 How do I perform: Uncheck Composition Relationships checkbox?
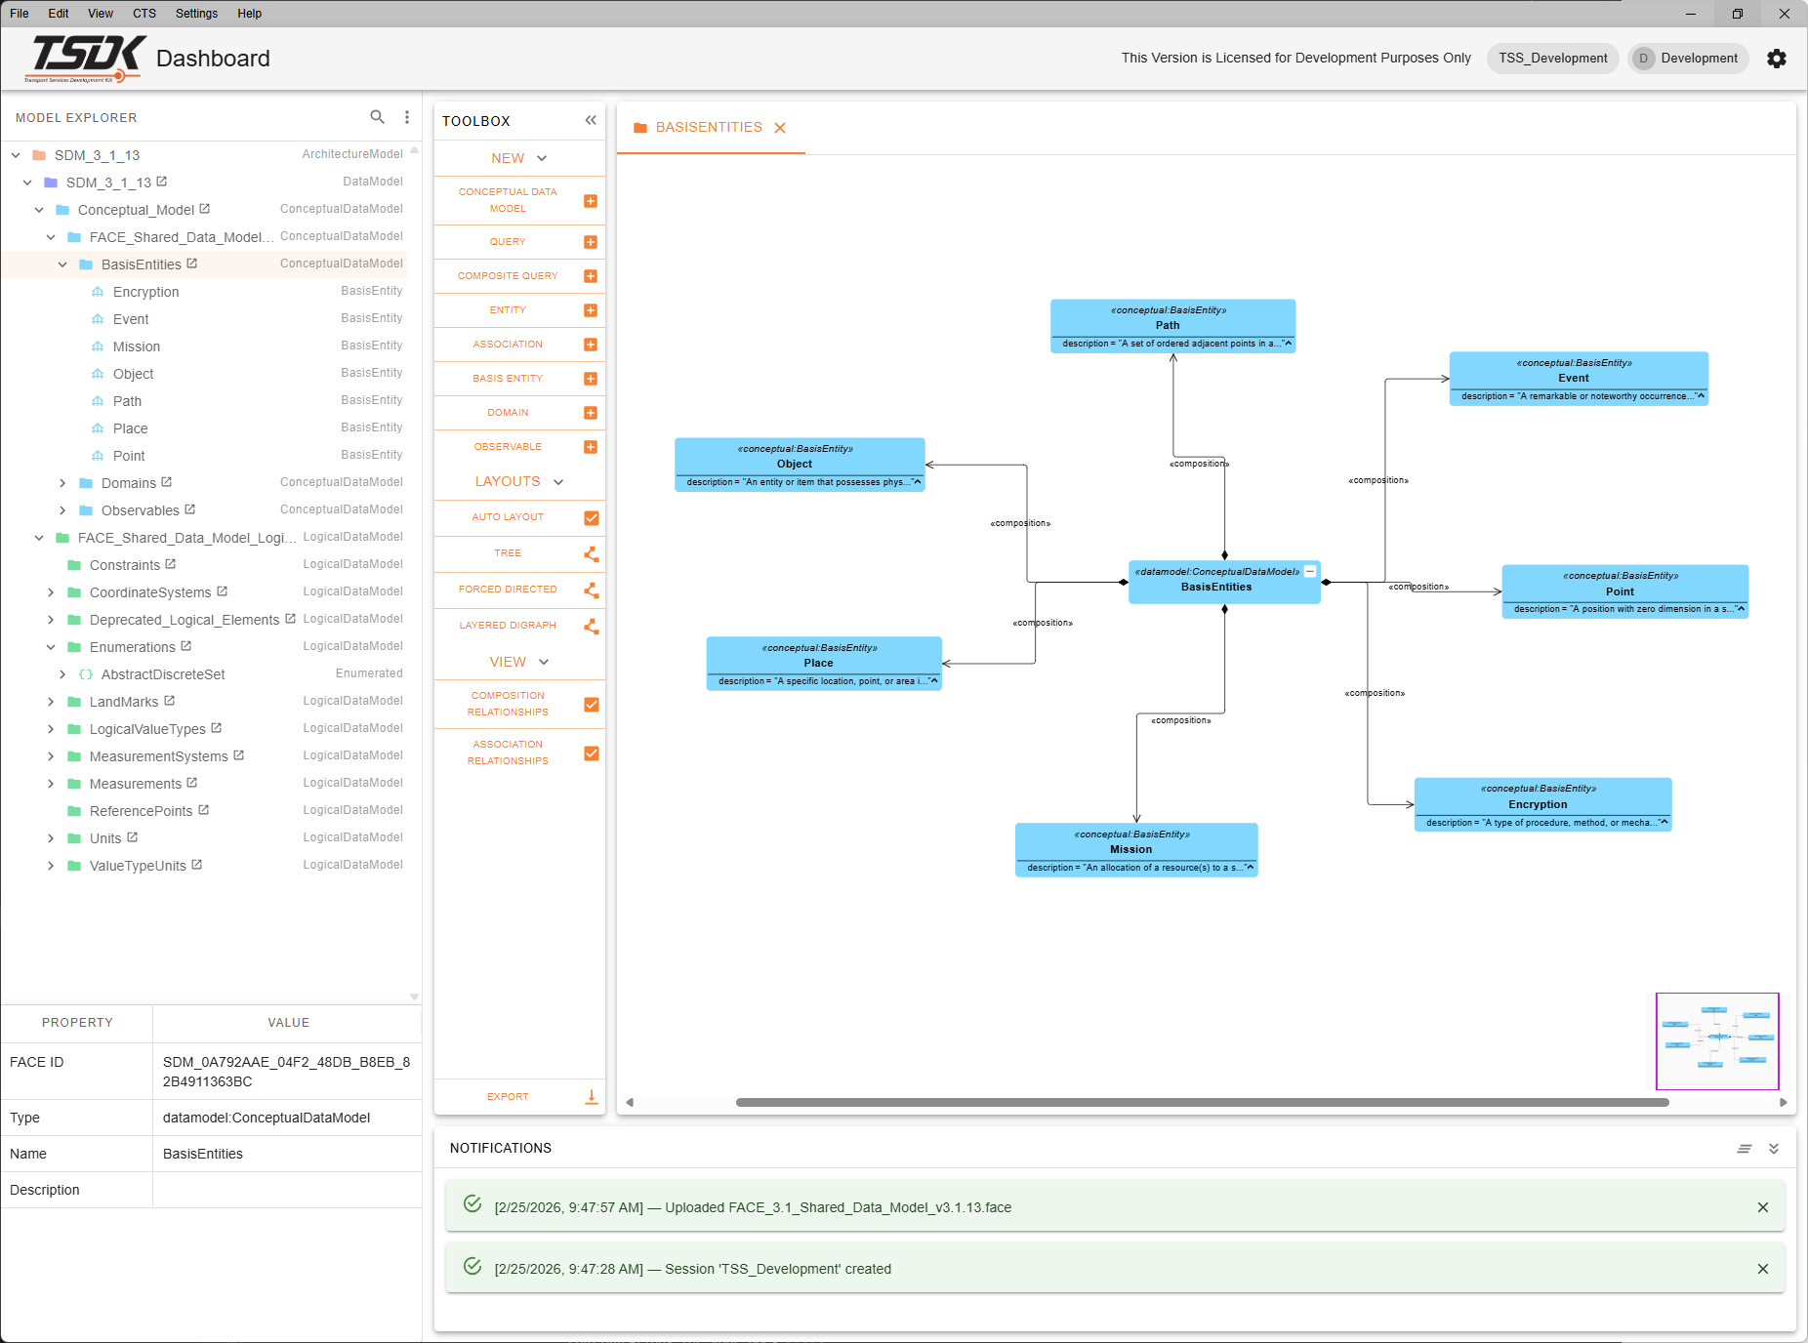591,705
